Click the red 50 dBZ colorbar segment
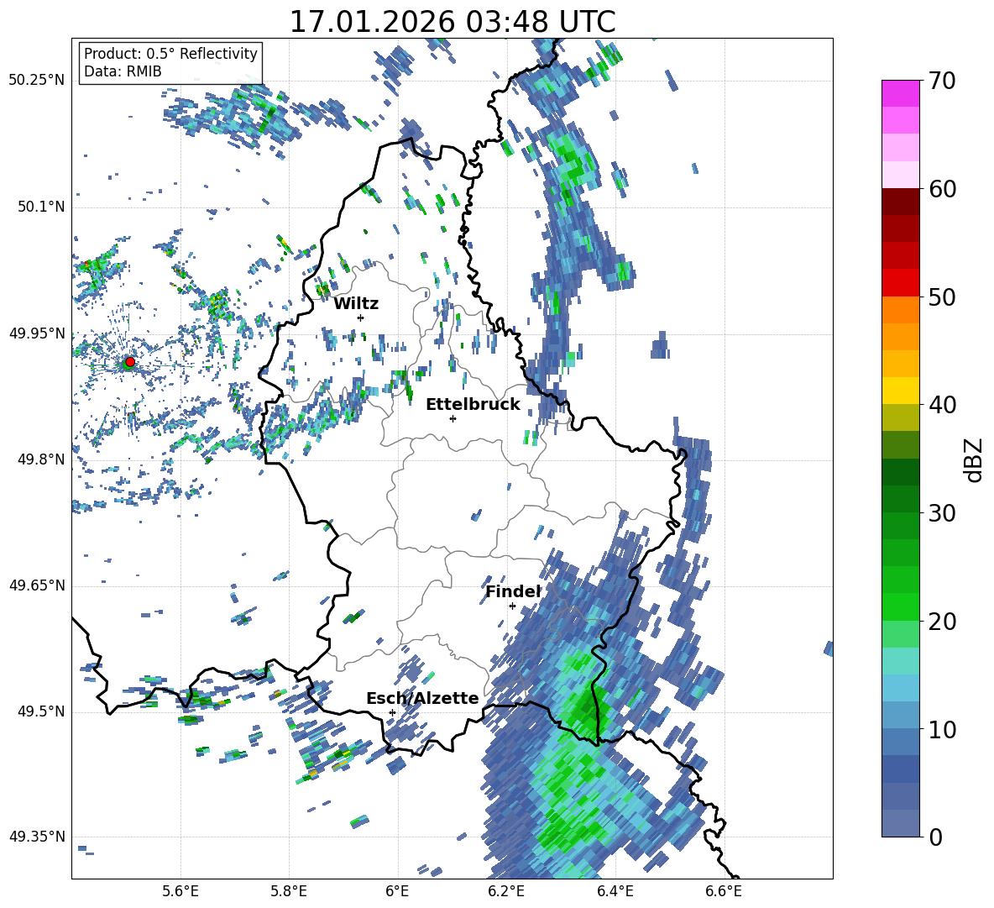This screenshot has width=994, height=908. (x=900, y=282)
